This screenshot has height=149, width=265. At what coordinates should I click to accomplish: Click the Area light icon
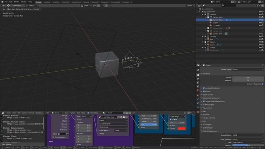[208, 39]
